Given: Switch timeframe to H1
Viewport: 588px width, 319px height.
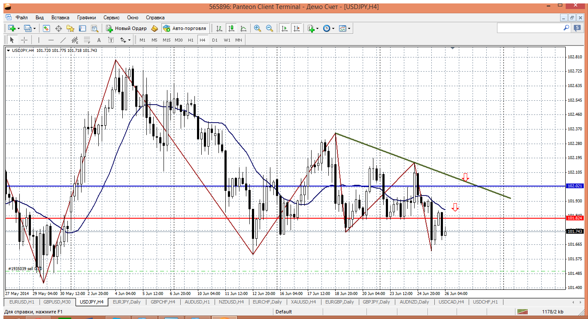Looking at the screenshot, I should [191, 40].
